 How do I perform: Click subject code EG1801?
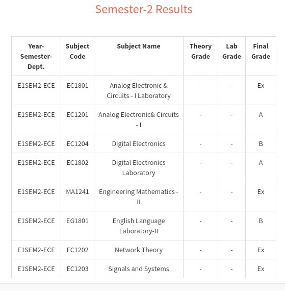(77, 221)
